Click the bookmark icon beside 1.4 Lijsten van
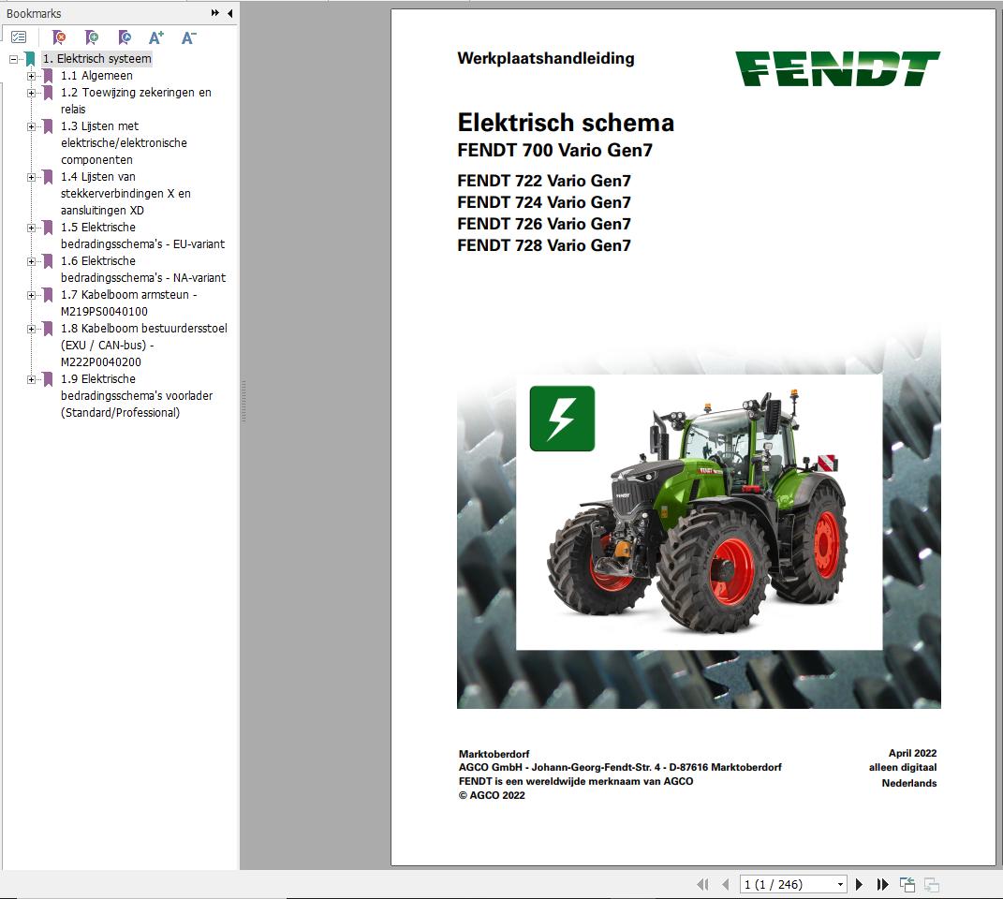The height and width of the screenshot is (899, 1003). 48,177
